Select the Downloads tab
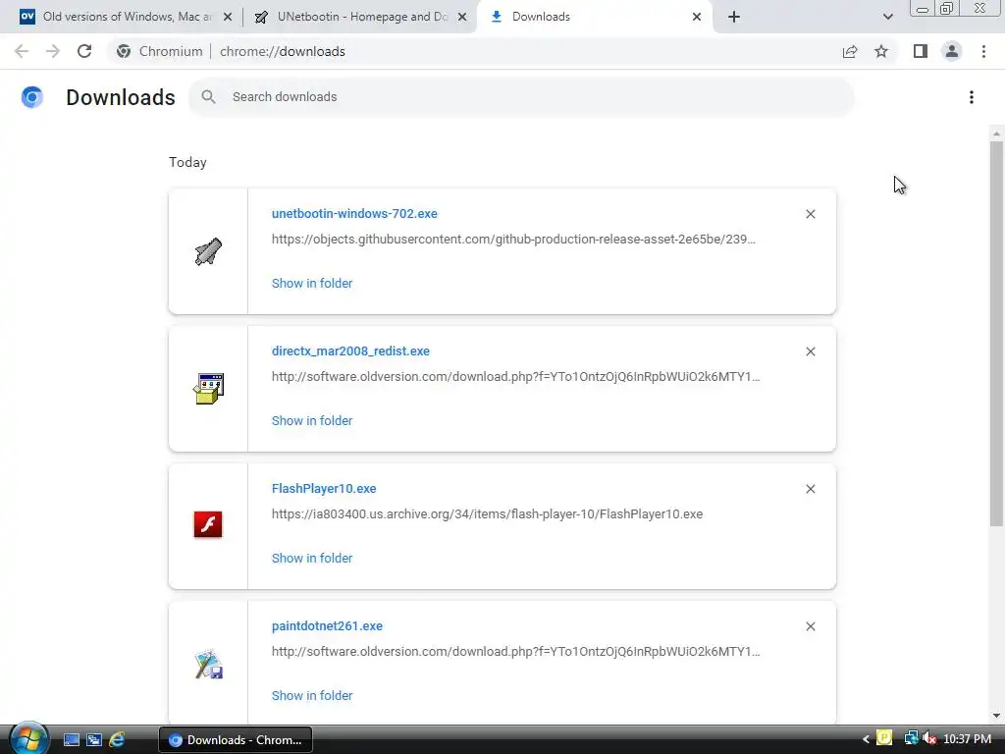The width and height of the screenshot is (1005, 754). click(x=595, y=17)
